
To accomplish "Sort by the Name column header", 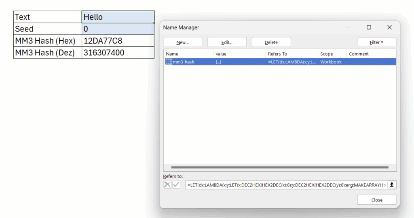I will click(x=188, y=54).
